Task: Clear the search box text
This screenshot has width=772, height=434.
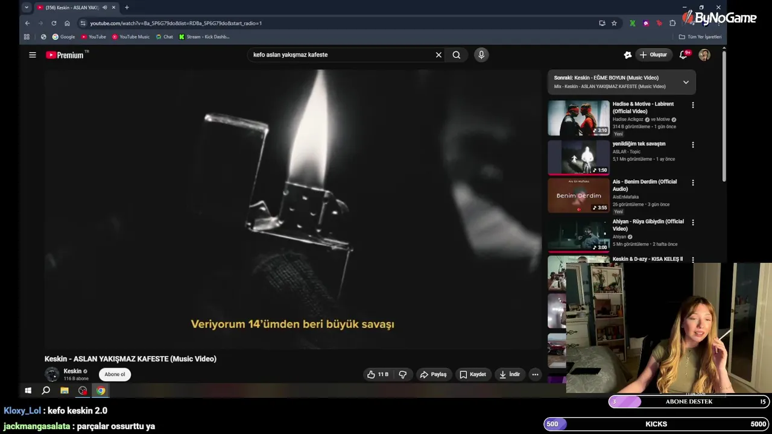Action: point(438,55)
